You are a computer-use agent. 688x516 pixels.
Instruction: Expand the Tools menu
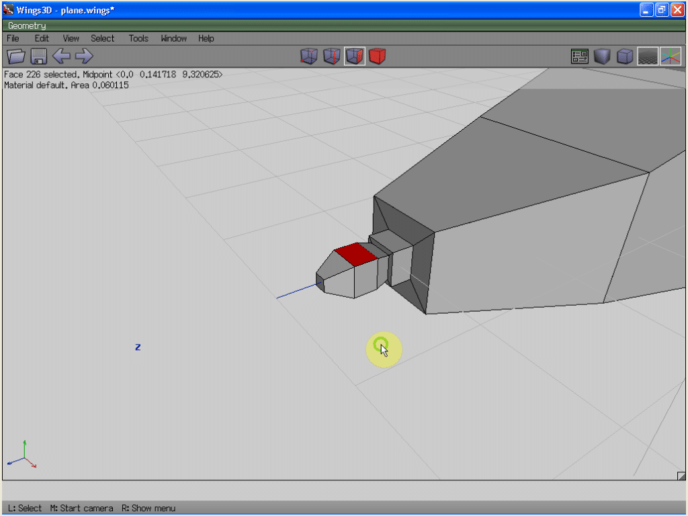[x=138, y=38]
